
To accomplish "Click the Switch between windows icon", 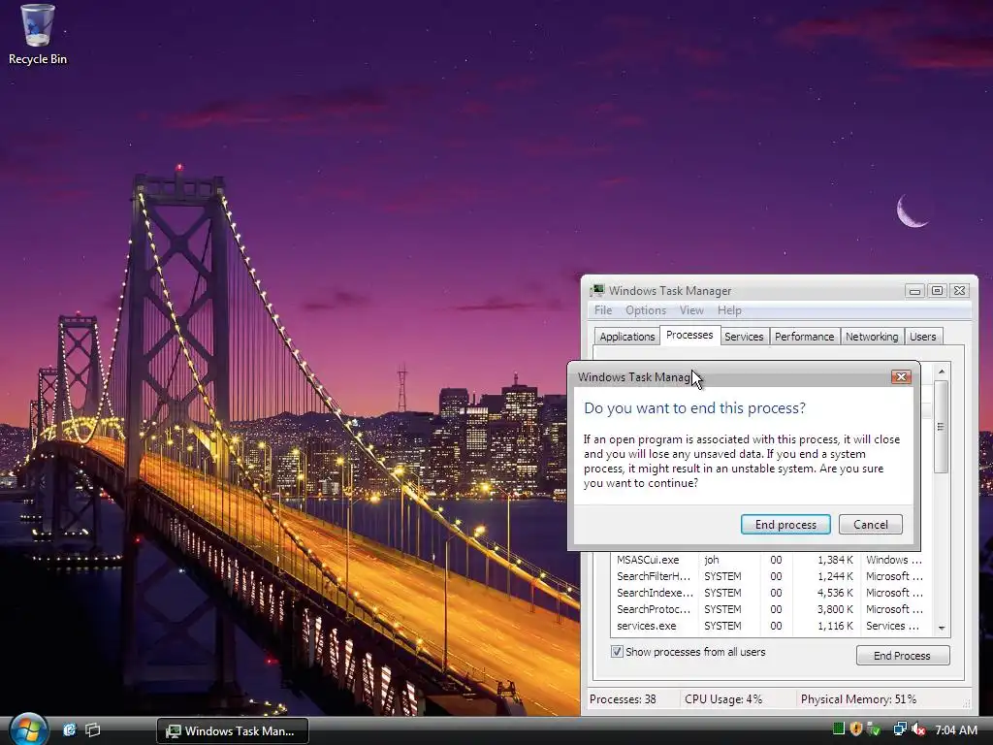I will (93, 729).
